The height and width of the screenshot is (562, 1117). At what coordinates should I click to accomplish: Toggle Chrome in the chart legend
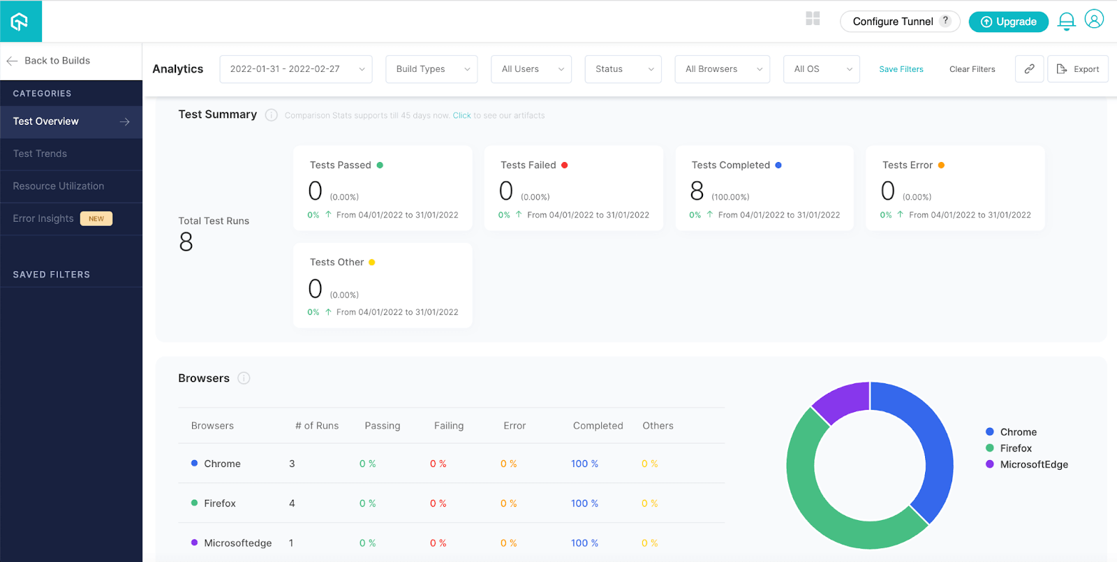pyautogui.click(x=1017, y=432)
